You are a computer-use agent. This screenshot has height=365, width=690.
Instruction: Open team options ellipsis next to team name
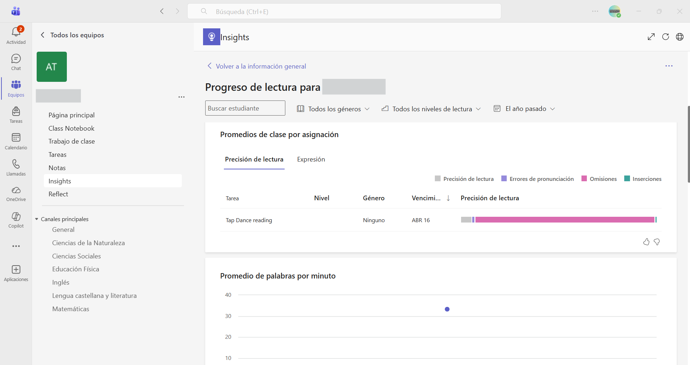(181, 97)
